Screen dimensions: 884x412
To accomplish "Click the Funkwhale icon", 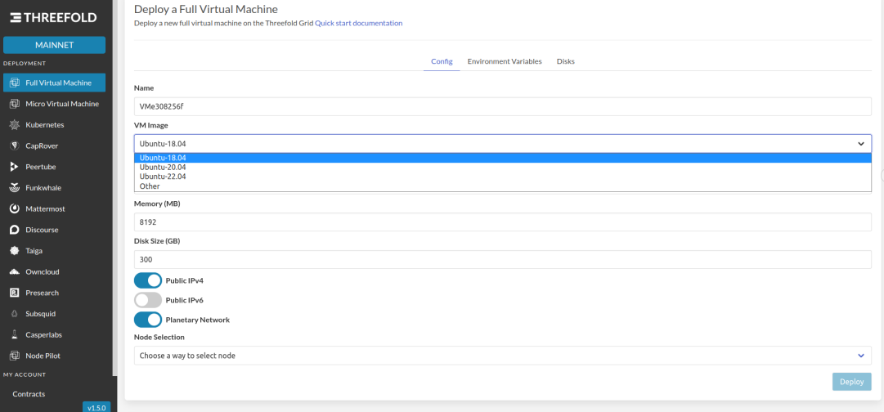I will [x=16, y=188].
